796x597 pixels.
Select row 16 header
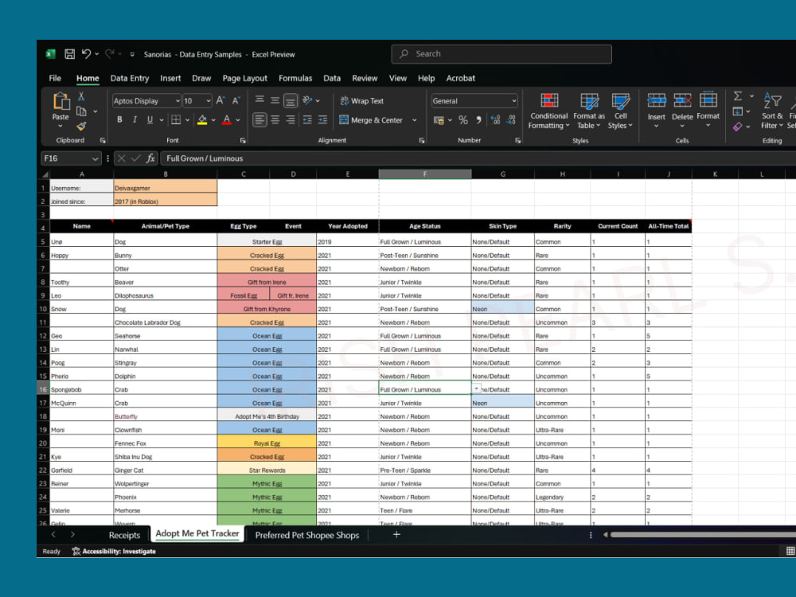(43, 389)
